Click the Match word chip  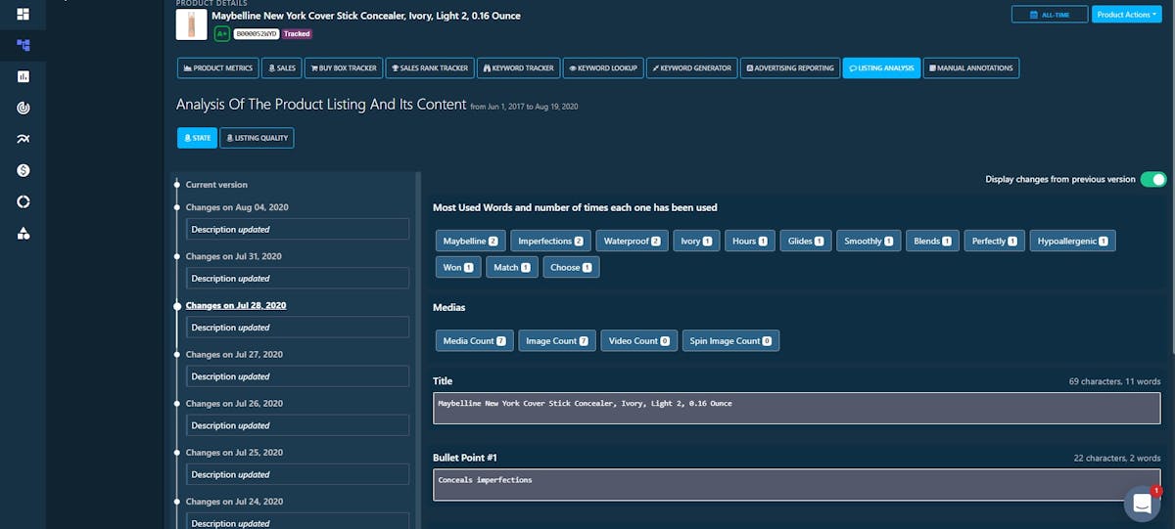pos(512,267)
